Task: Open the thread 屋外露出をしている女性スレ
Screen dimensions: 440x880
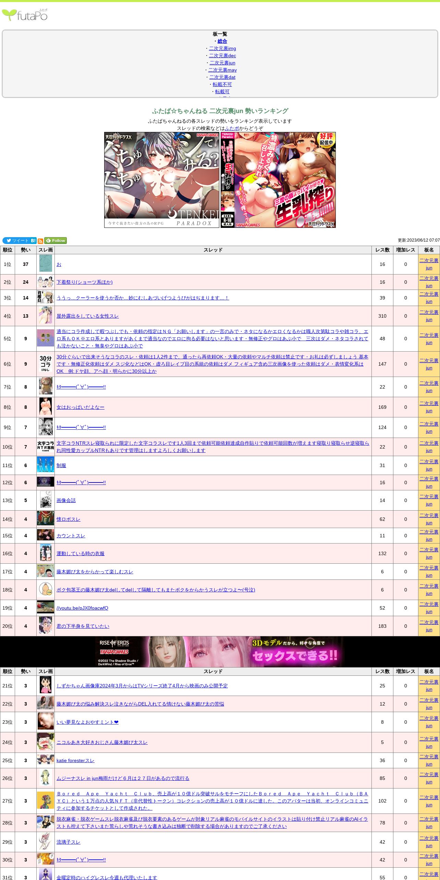Action: pyautogui.click(x=88, y=316)
